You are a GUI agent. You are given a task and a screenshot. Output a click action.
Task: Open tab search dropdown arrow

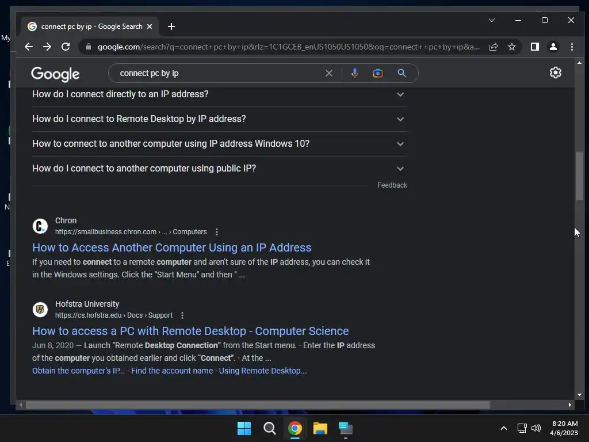(x=492, y=20)
